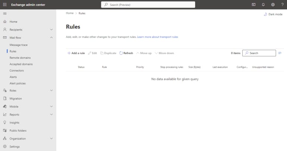Open Learn more about transport rules link
Viewport: 287px width, 151px height.
pos(157,37)
